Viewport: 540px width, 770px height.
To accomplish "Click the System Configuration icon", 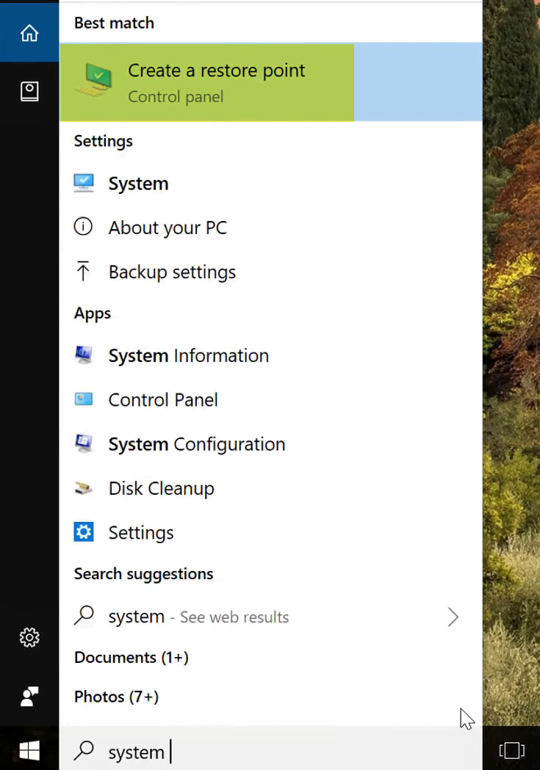I will (84, 443).
